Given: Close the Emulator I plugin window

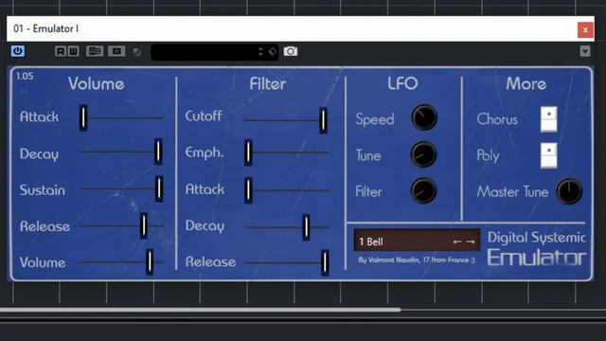Looking at the screenshot, I should [x=585, y=29].
